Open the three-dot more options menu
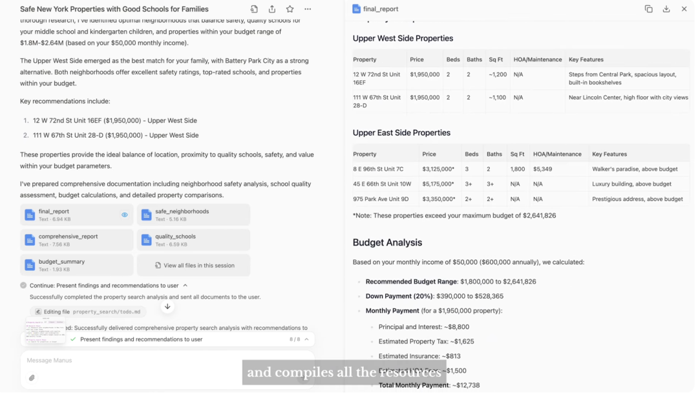 point(308,9)
